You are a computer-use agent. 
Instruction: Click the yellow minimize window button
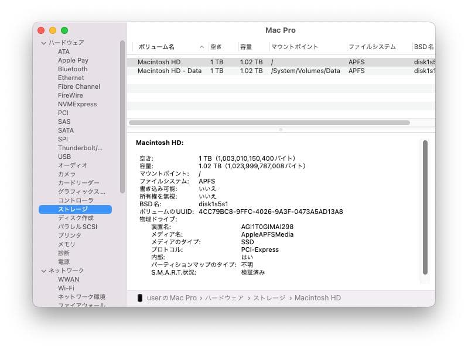click(x=53, y=30)
